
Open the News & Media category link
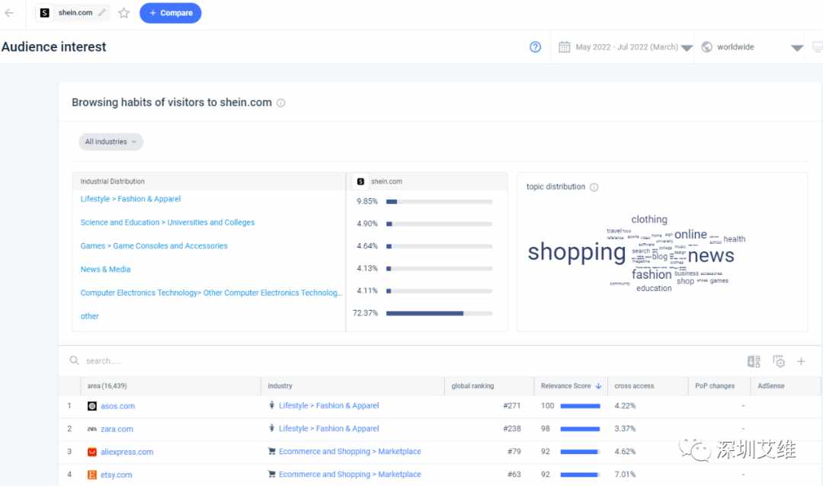click(x=105, y=269)
